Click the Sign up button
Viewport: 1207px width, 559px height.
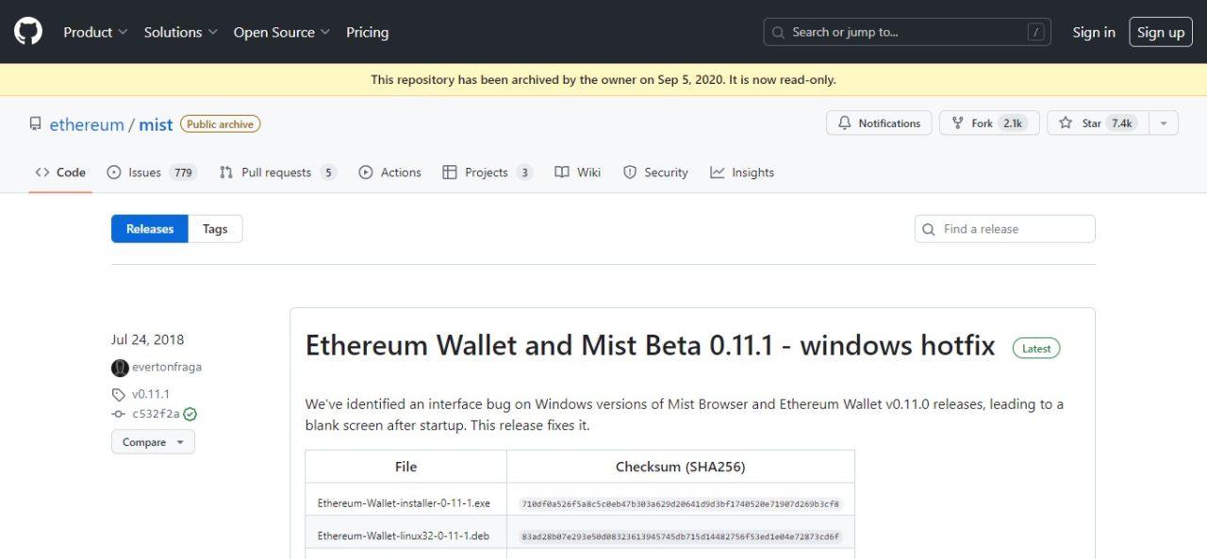click(1161, 32)
